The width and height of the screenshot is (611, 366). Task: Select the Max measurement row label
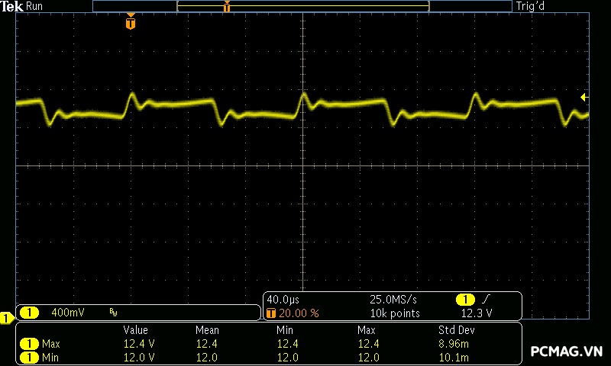click(50, 344)
